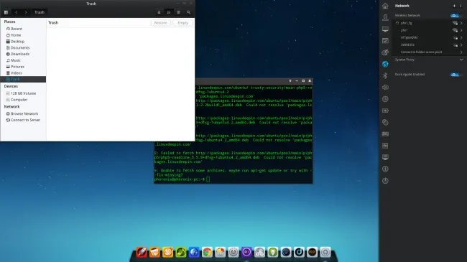Open arrow for Connect to hidden access point
Viewport: 467px width, 262px height.
[x=461, y=52]
